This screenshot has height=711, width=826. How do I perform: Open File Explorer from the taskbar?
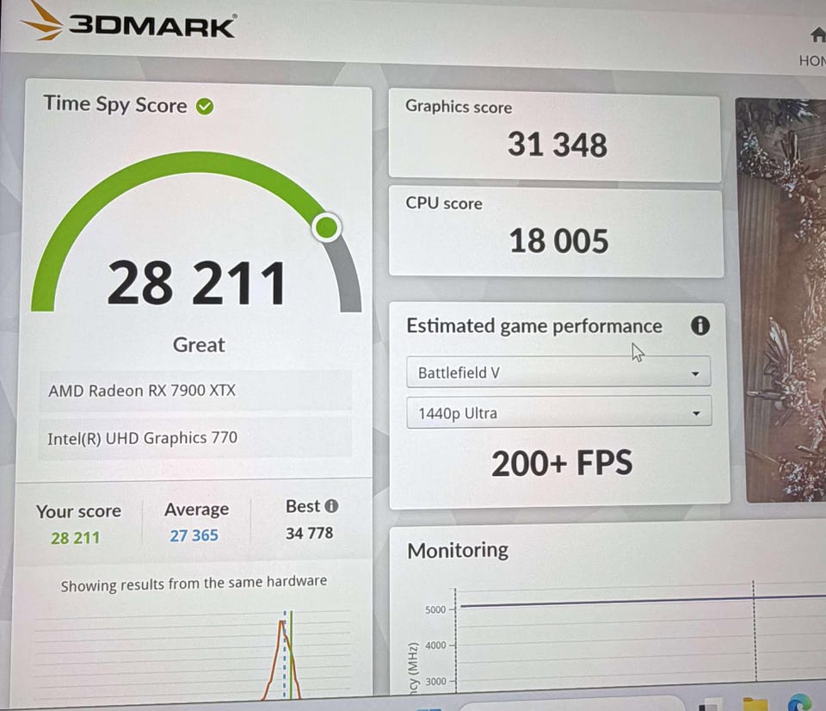click(x=755, y=705)
